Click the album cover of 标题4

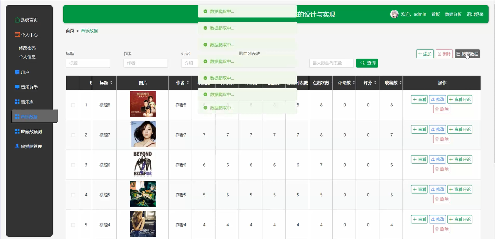coord(143,224)
